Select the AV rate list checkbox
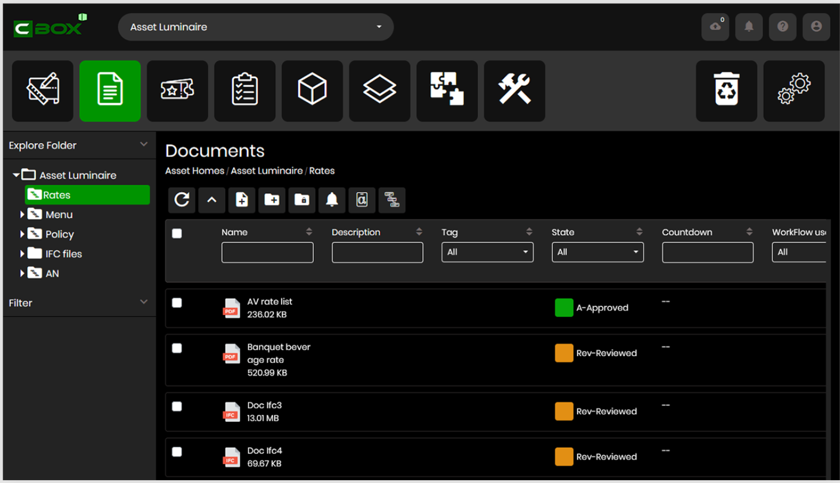The image size is (840, 483). tap(177, 303)
